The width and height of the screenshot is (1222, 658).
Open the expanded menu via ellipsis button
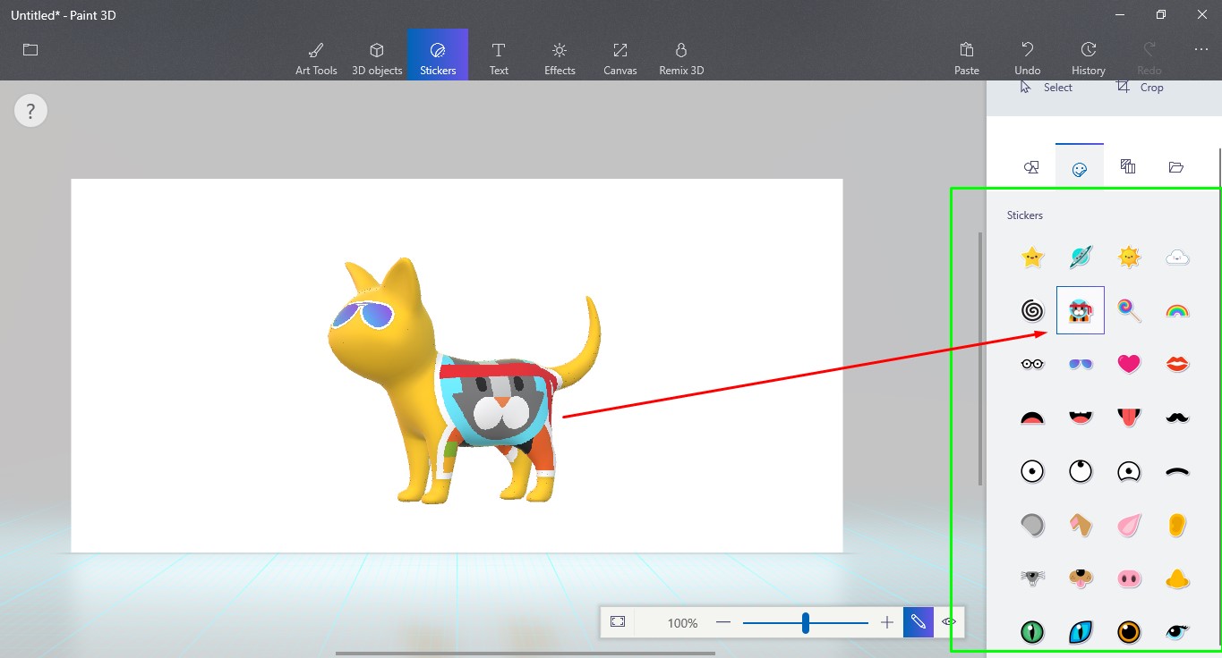click(x=1201, y=49)
